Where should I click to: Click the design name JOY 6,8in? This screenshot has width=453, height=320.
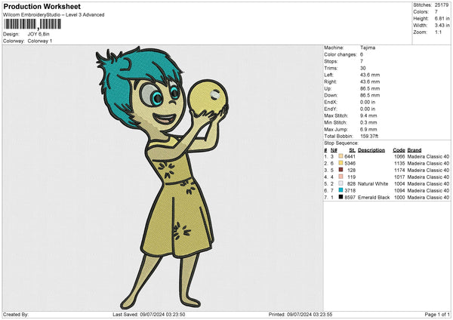(x=39, y=34)
